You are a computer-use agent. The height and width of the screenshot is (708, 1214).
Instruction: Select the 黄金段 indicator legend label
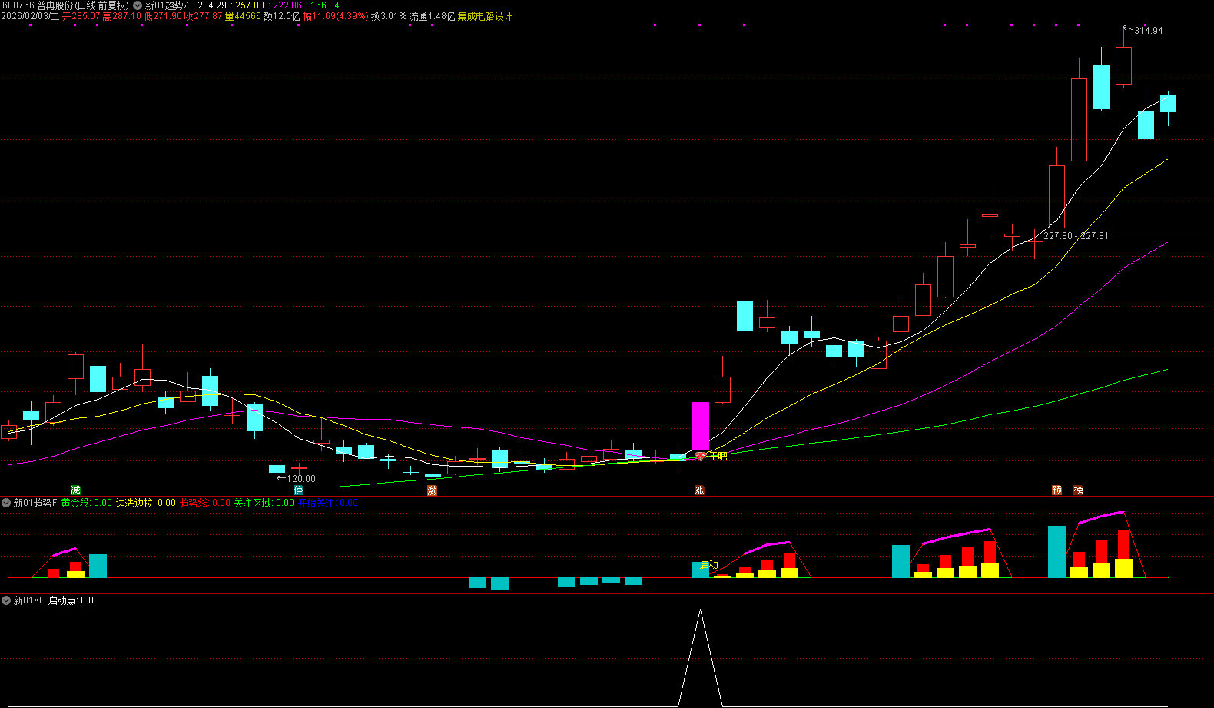tap(75, 503)
